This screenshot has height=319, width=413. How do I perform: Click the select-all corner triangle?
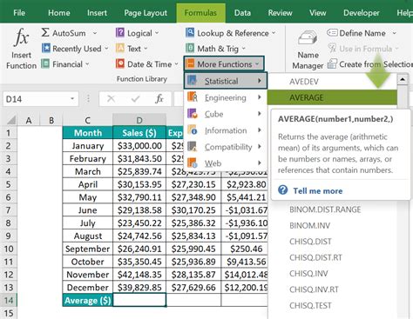click(11, 120)
